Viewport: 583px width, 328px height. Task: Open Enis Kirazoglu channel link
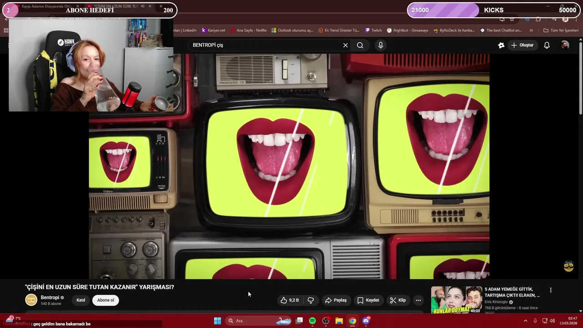coord(496,302)
